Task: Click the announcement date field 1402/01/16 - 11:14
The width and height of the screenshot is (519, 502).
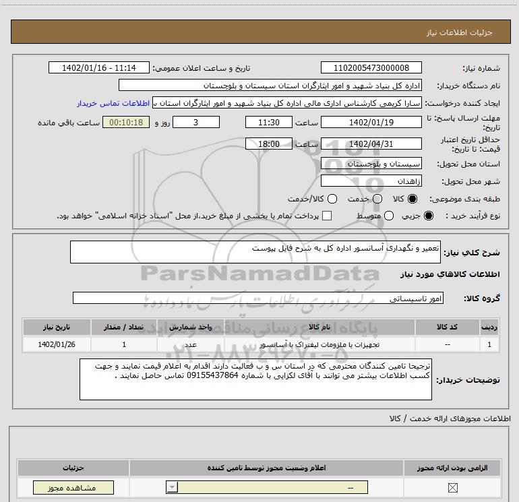Action: (x=99, y=68)
